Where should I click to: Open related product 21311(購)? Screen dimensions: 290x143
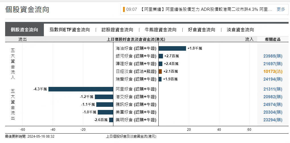tap(273, 89)
